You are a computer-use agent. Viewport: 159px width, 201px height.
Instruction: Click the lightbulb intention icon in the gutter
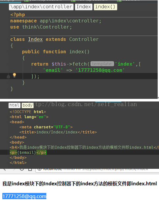(14, 75)
